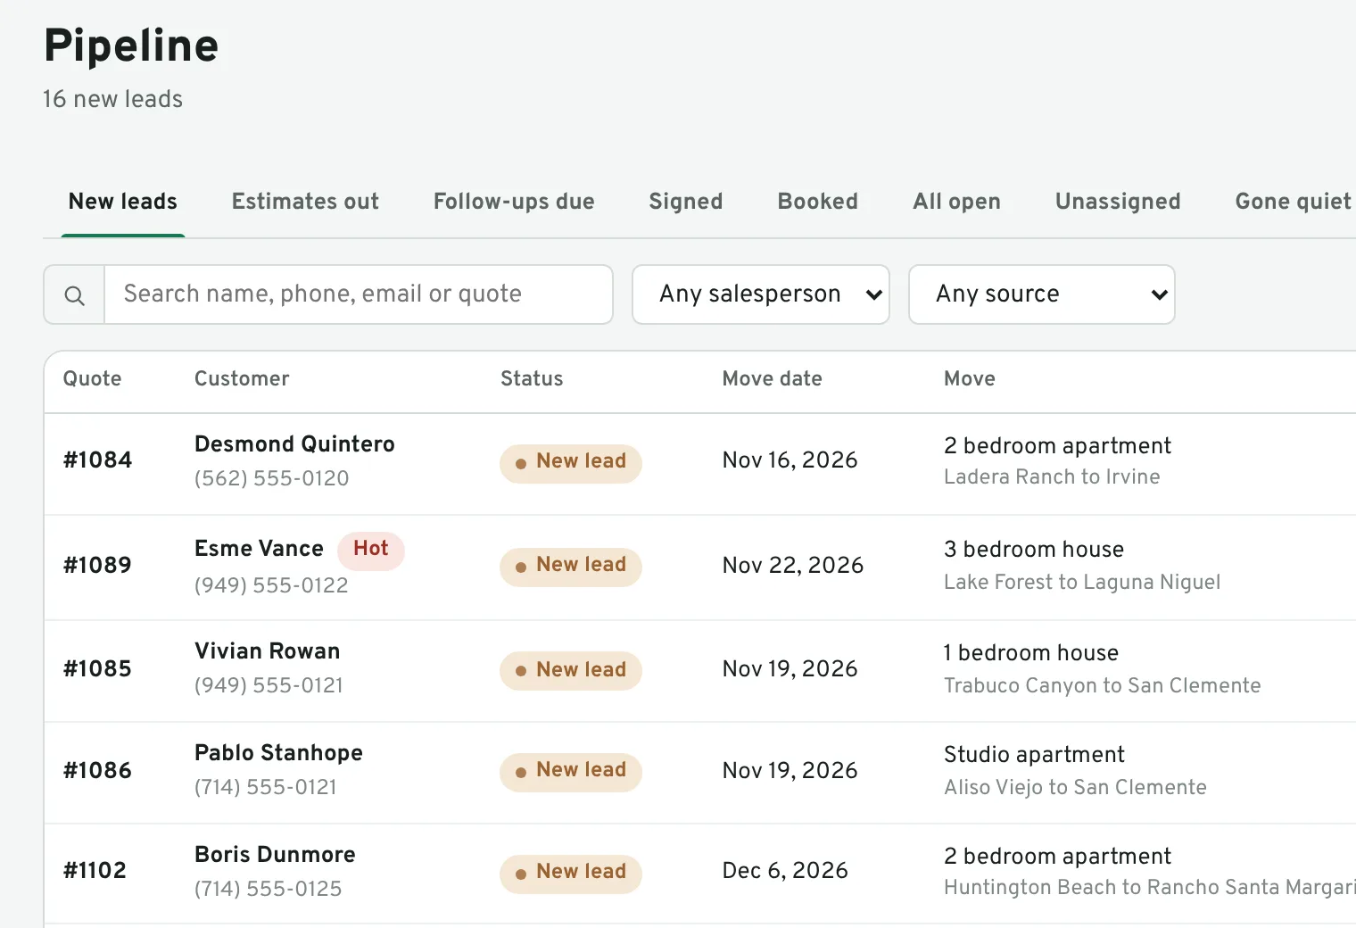Click the Customer column header

(x=242, y=379)
